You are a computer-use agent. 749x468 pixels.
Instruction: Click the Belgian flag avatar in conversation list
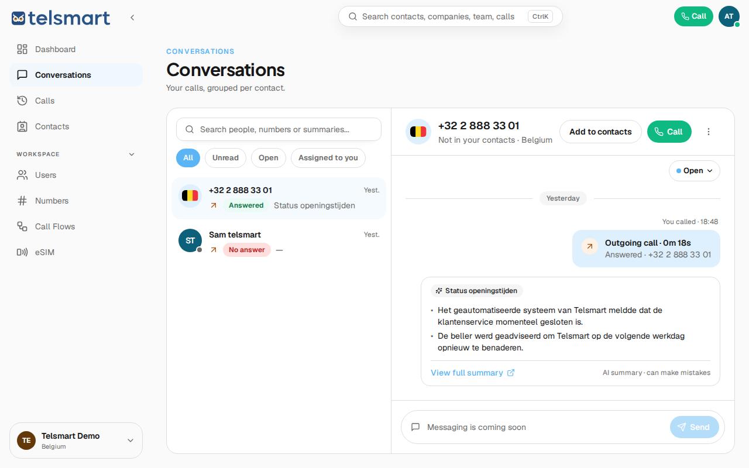click(190, 196)
